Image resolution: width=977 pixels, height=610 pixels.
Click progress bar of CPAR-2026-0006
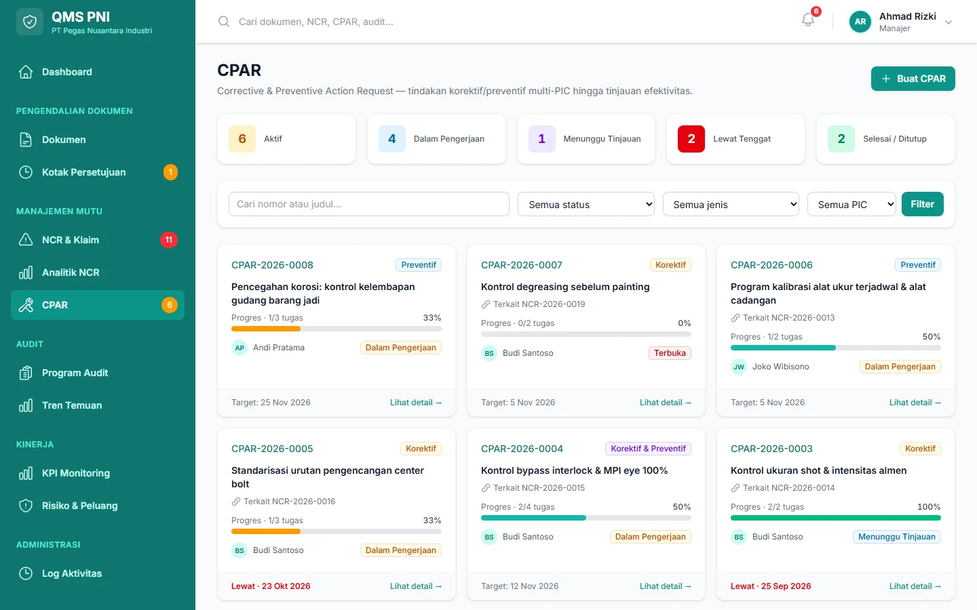tap(836, 348)
